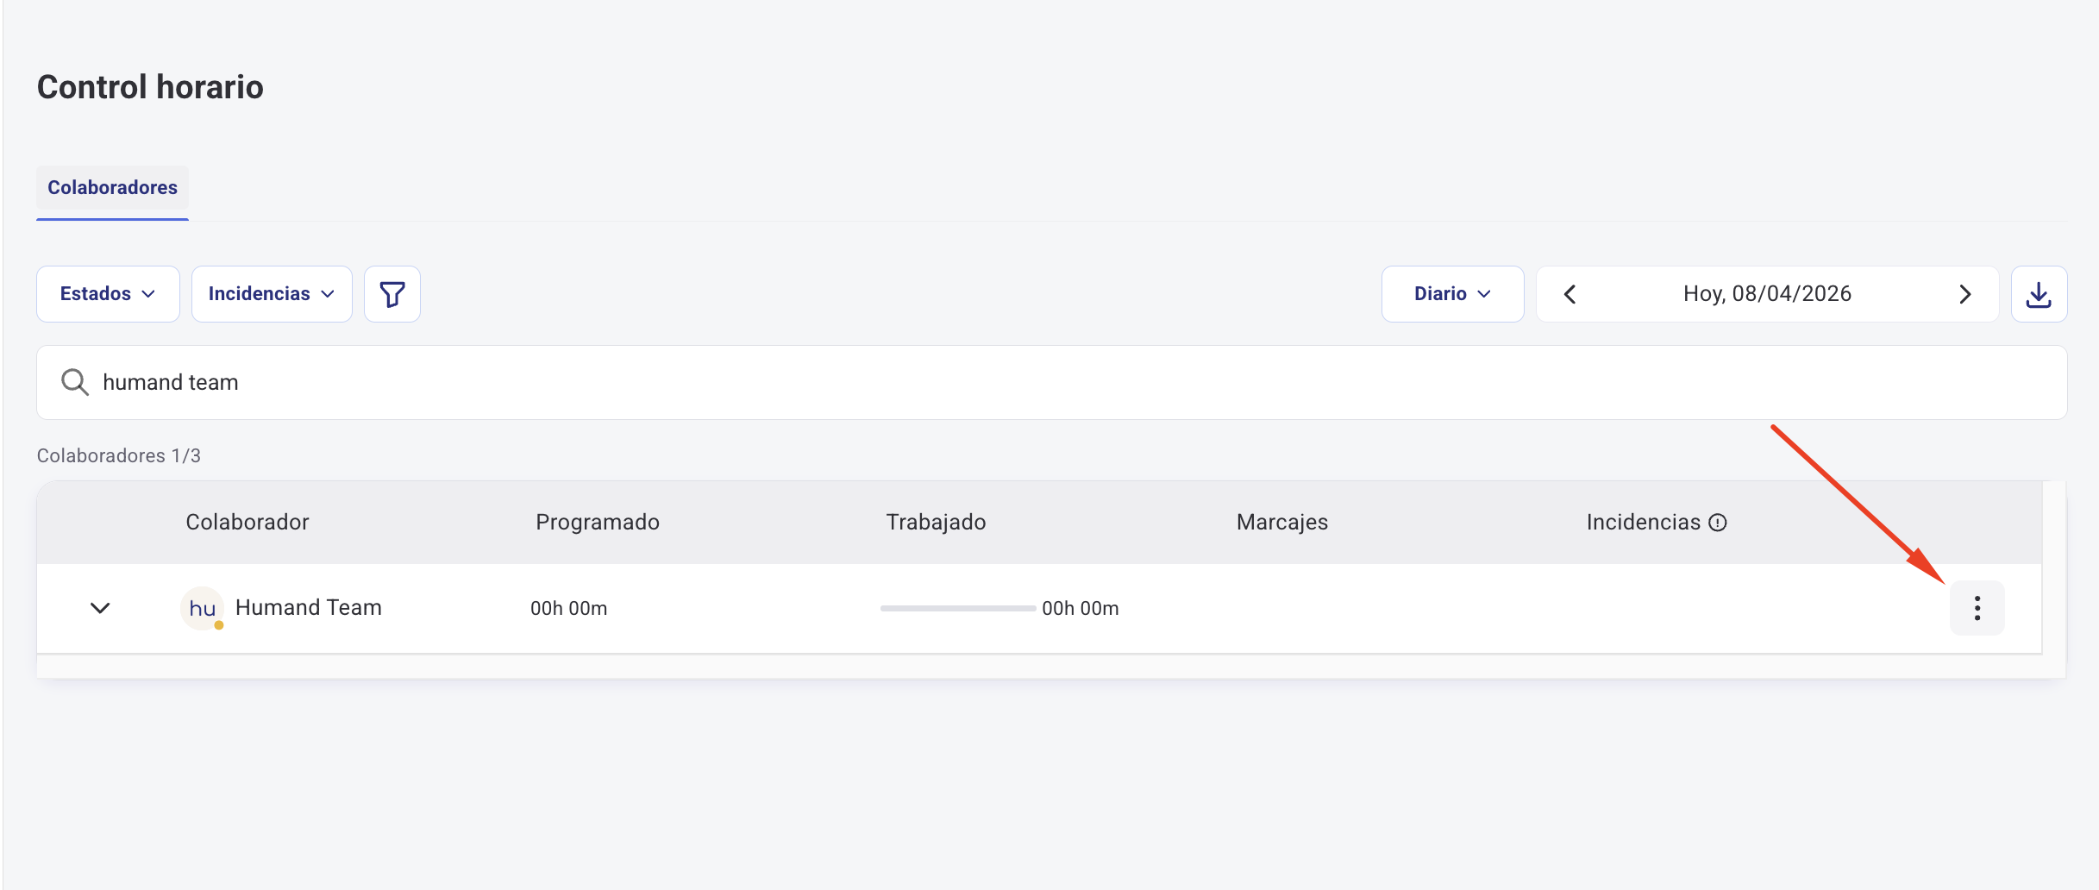Switch to the Colaboradores tab
The height and width of the screenshot is (890, 2099).
[112, 188]
